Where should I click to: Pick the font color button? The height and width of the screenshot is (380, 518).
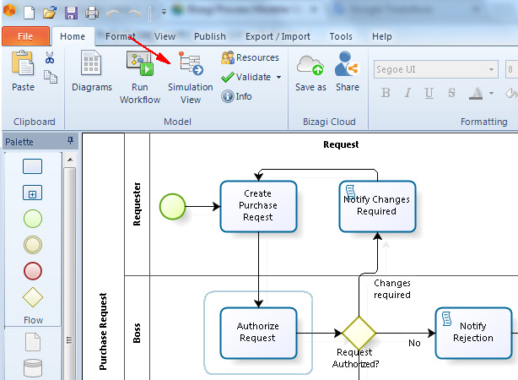[476, 94]
